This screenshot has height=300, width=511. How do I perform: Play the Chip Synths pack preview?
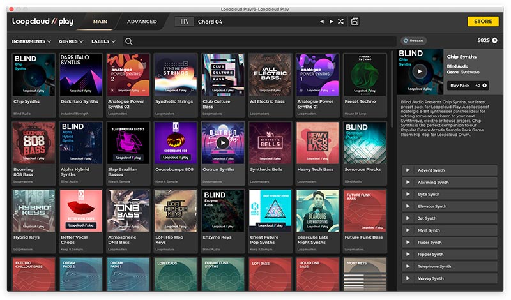[420, 71]
